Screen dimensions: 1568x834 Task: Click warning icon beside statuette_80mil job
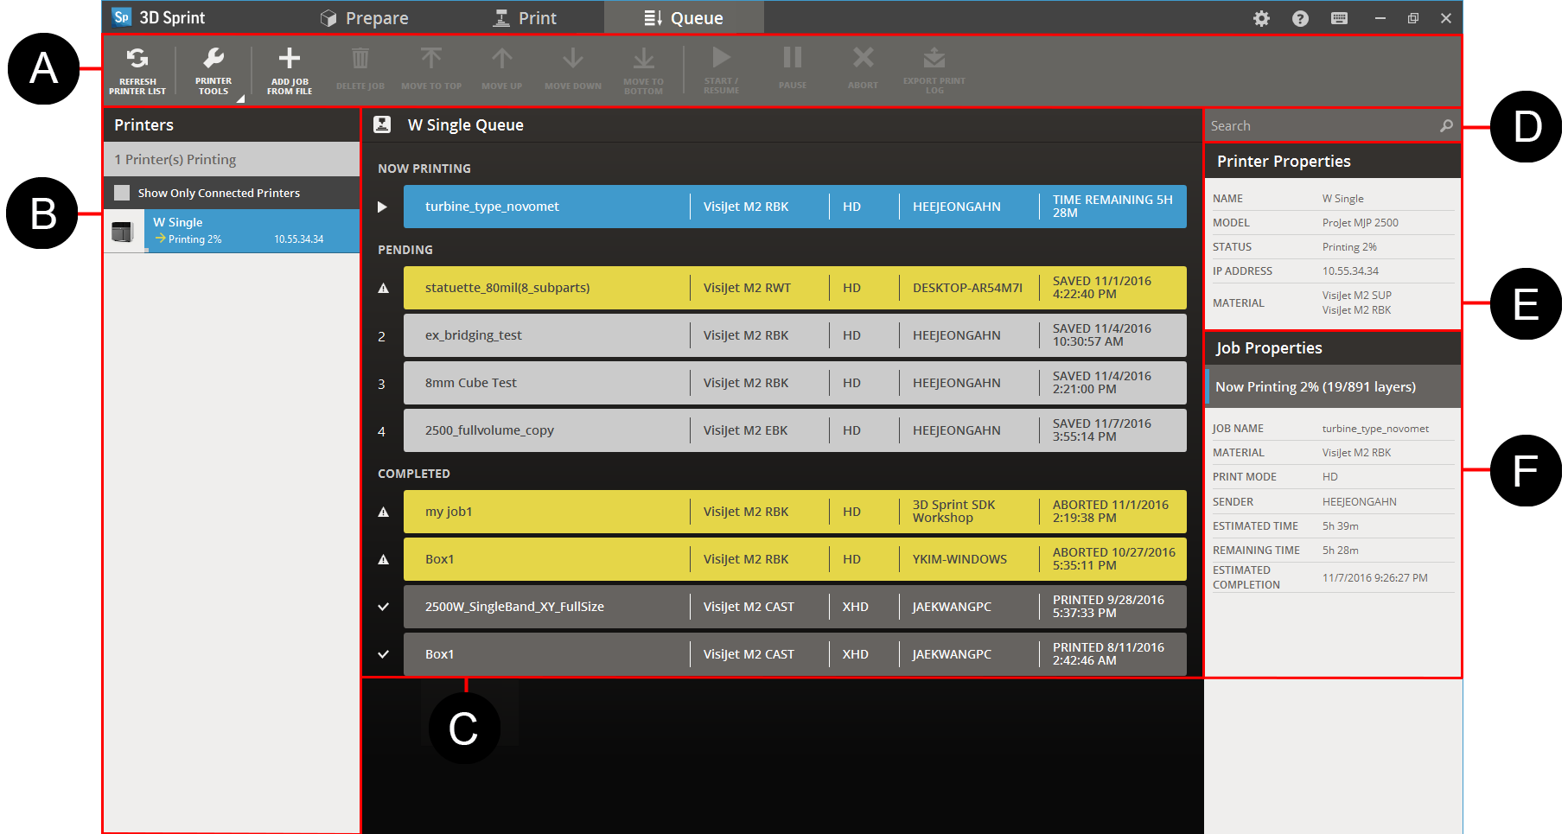click(x=383, y=288)
